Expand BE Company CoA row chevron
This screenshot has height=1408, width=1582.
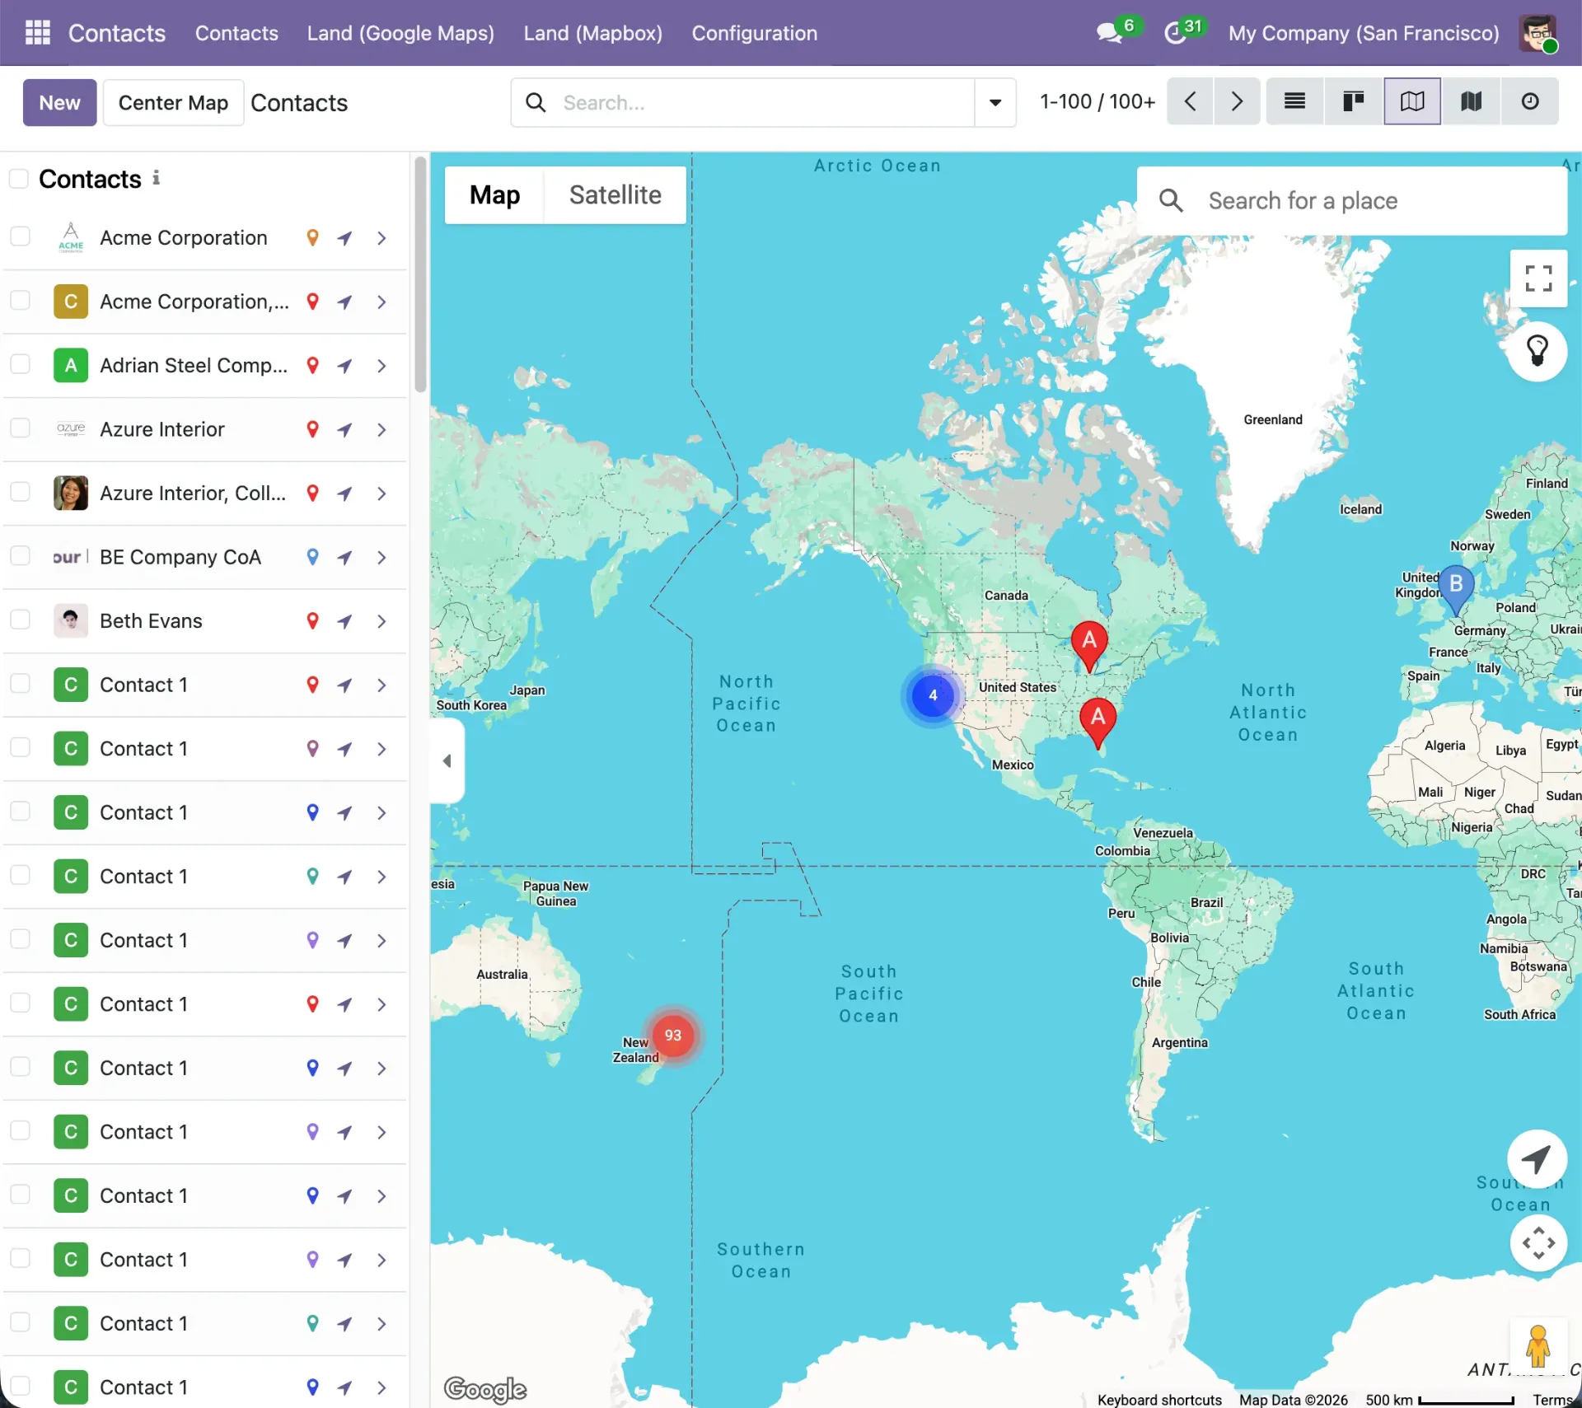click(381, 557)
